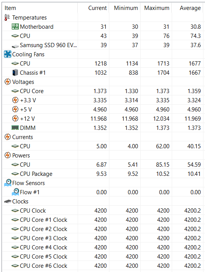Click the Powers lightning icon
This screenshot has height=272, width=205.
tap(7, 155)
